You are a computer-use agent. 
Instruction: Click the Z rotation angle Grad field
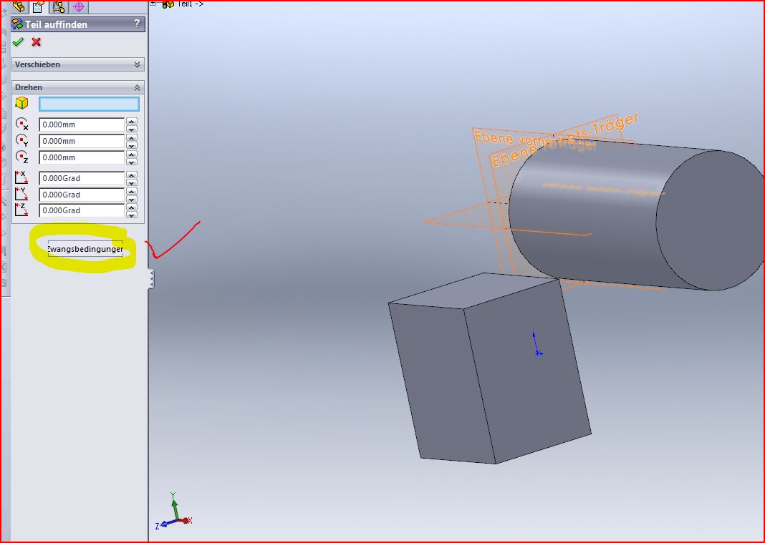click(82, 210)
